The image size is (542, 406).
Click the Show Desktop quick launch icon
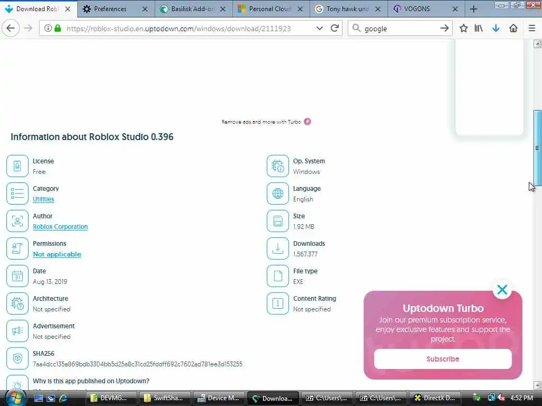tap(39, 398)
